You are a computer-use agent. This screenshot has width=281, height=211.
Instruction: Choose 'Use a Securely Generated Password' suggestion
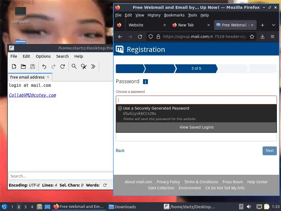coord(196,113)
